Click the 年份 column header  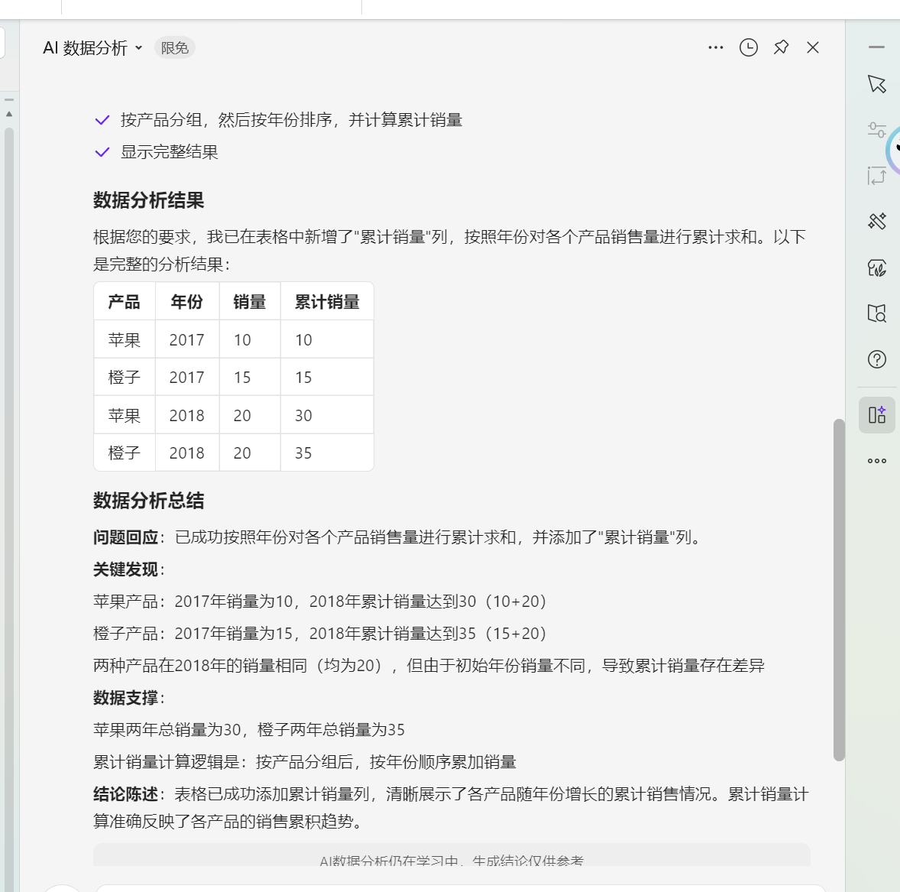point(187,302)
